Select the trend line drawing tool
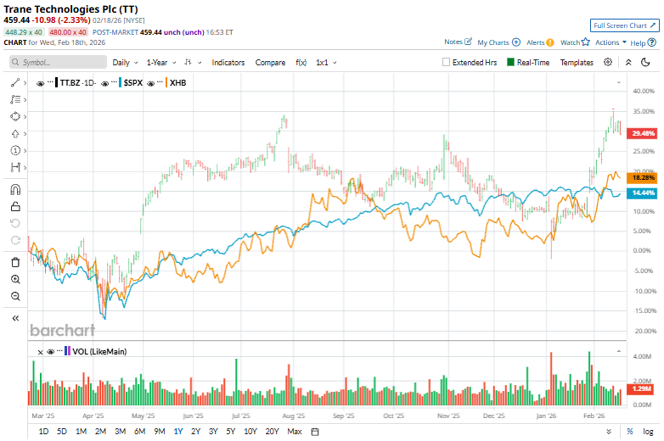 click(x=15, y=83)
